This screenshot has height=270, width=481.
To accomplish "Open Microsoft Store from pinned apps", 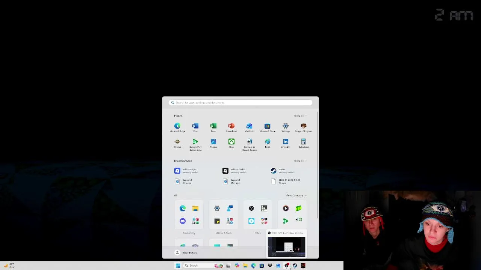I will tap(268, 127).
